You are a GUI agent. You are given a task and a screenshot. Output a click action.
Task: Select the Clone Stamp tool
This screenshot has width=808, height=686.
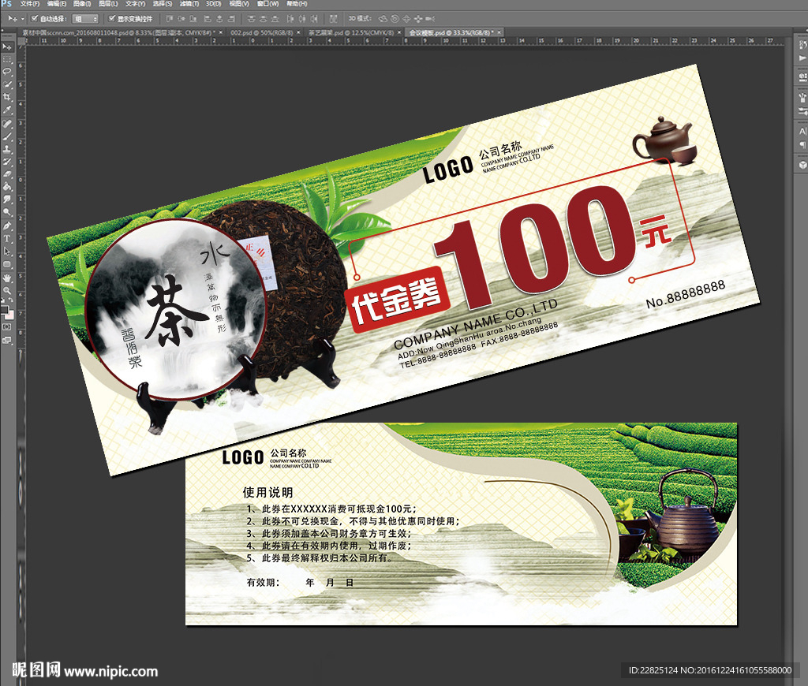click(x=7, y=149)
